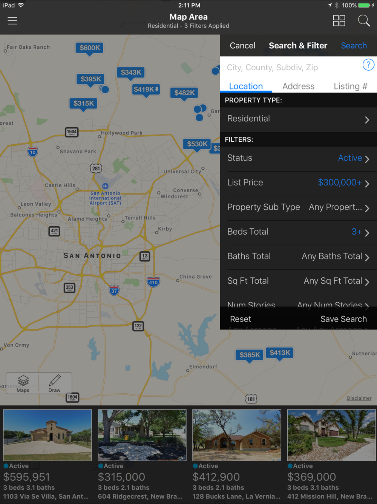
Task: Open the Maps layers button
Action: (23, 383)
